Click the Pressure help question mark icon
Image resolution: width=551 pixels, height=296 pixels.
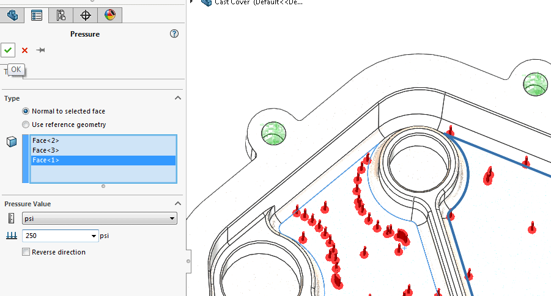(174, 34)
